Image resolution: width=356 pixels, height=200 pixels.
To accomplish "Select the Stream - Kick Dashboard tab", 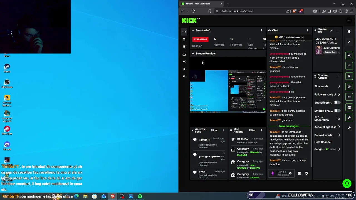I will pos(202,4).
